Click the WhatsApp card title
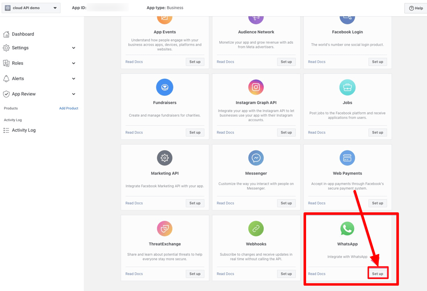 click(347, 244)
